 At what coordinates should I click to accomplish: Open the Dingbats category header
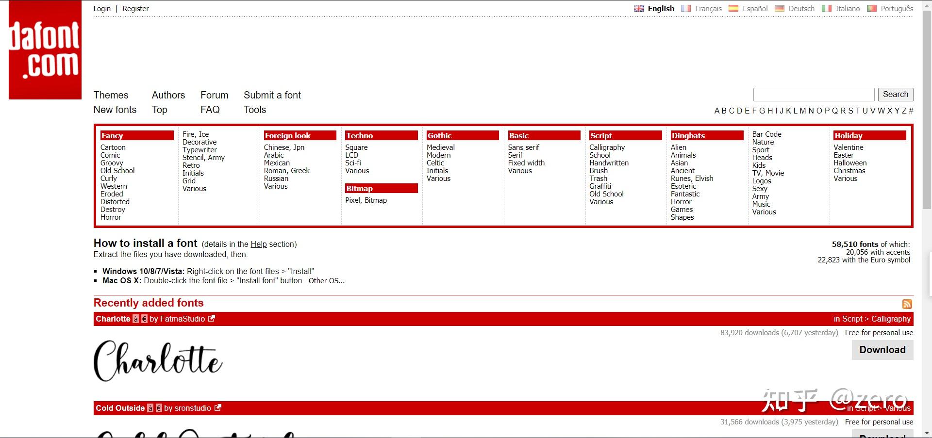[707, 135]
